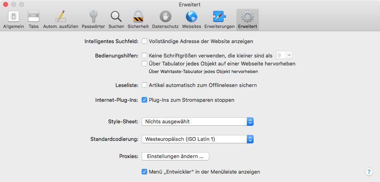Open the Suchen magnifier pane

(116, 20)
